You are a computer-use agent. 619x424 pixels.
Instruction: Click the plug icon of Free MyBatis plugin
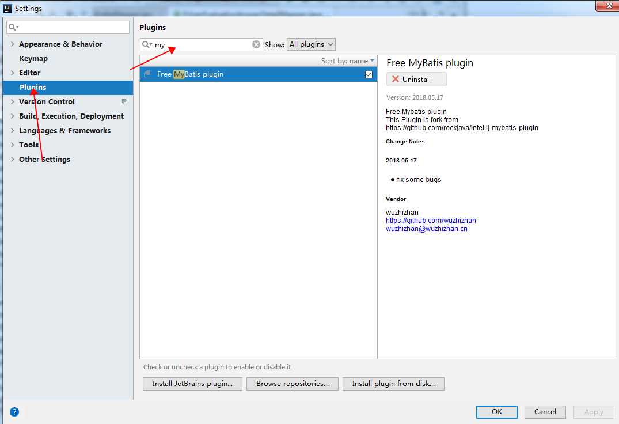(x=148, y=74)
